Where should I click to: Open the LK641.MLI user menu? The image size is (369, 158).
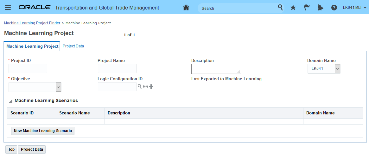354,8
